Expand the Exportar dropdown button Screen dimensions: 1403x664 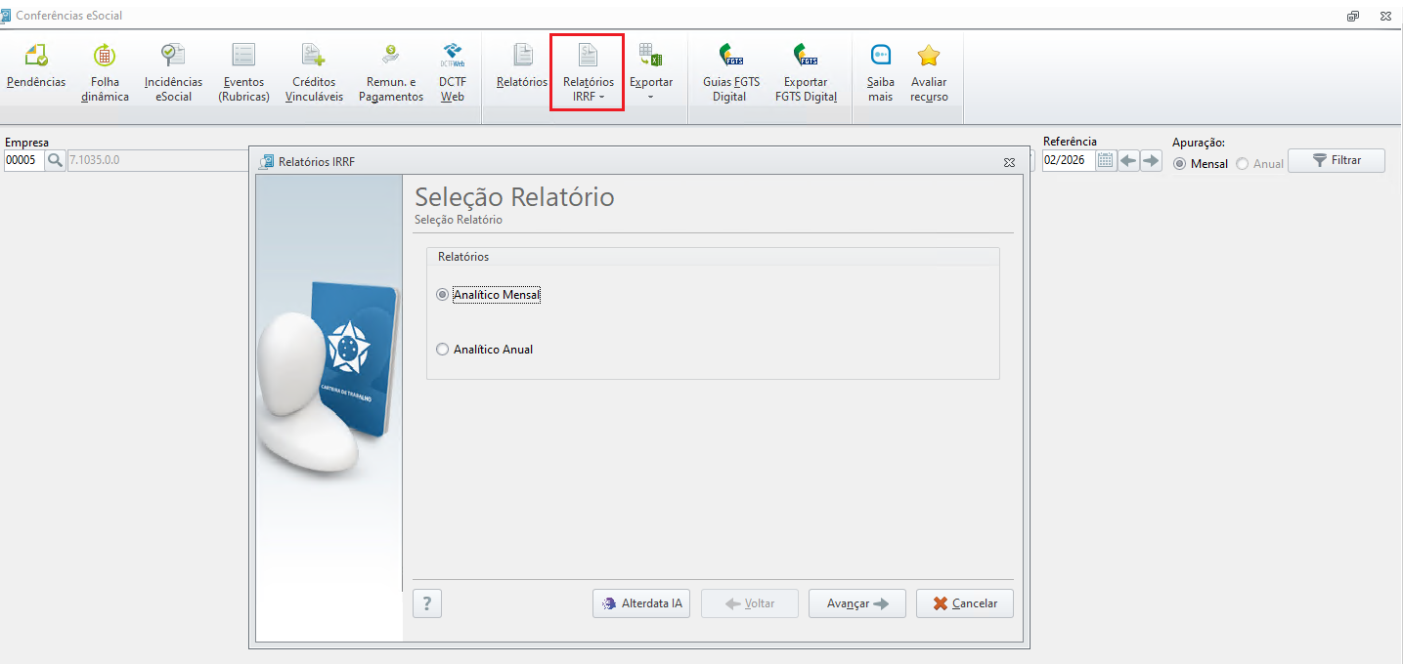651,72
